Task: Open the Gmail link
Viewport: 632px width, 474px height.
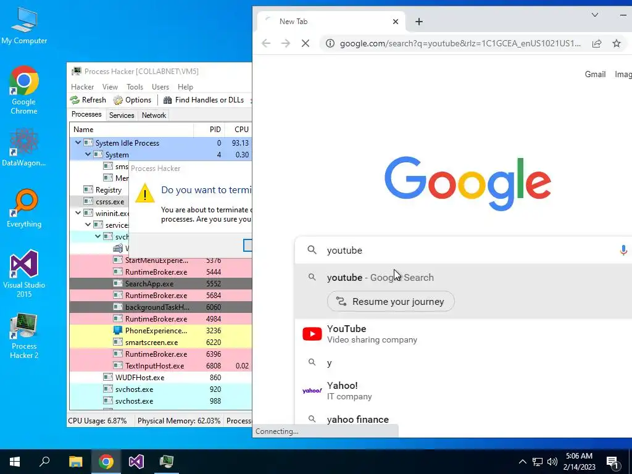Action: click(595, 74)
